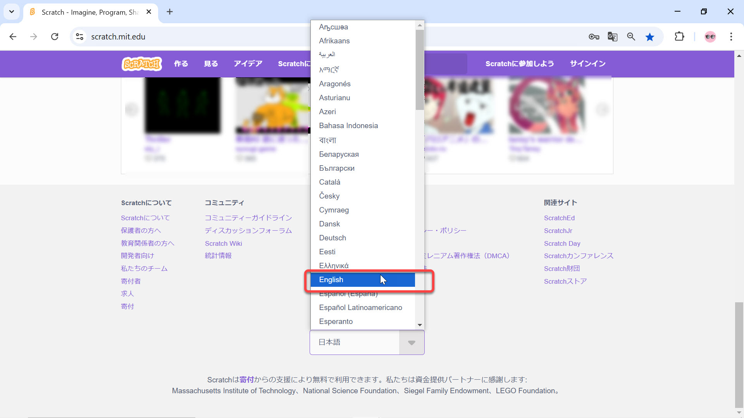Screen dimensions: 744x418
Task: Open コミュニティーガイドライン link
Action: coord(248,218)
